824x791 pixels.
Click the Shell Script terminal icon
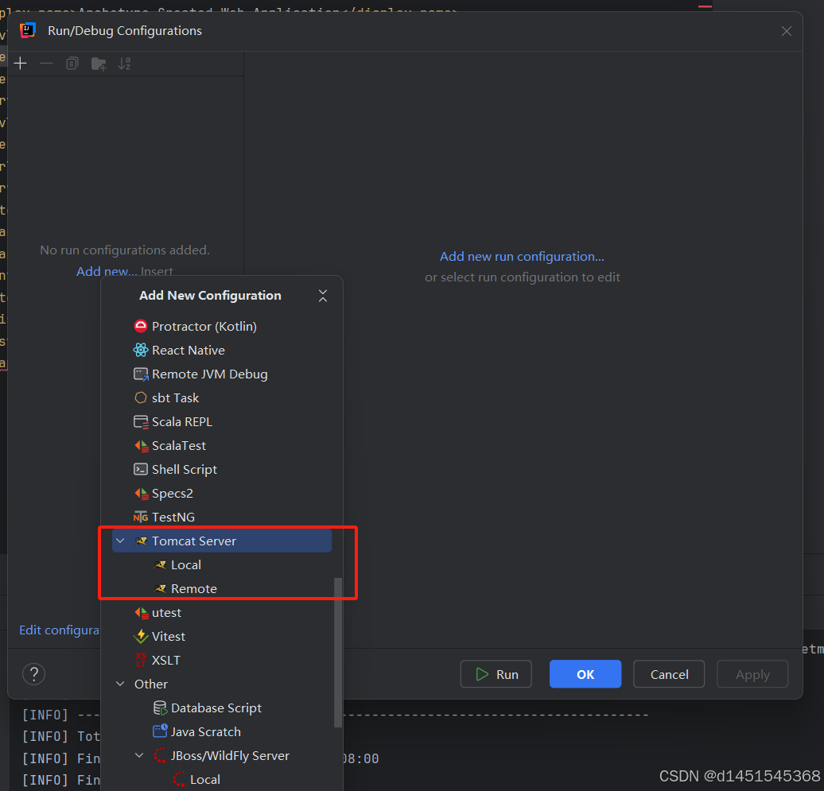tap(140, 470)
